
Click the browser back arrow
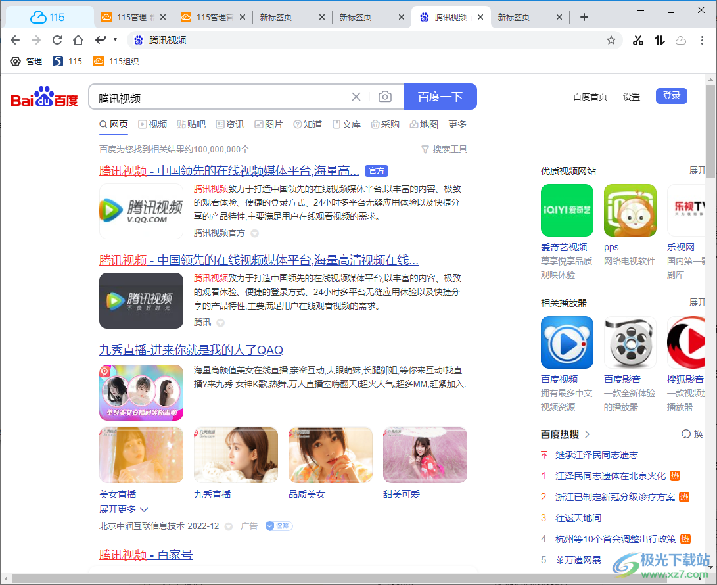(15, 40)
